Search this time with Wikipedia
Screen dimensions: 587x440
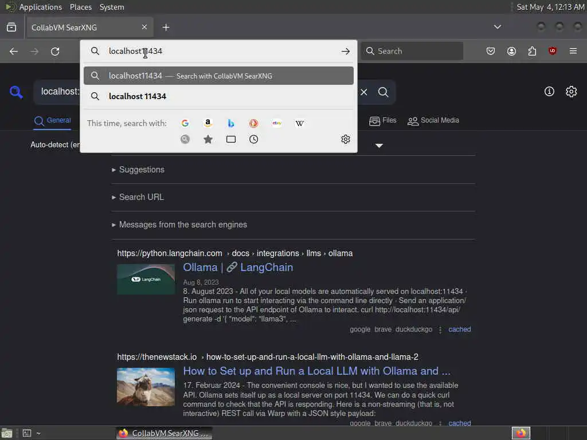[299, 123]
